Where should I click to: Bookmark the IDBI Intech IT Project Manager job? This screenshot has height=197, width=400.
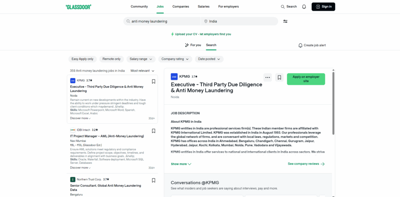coord(154,131)
